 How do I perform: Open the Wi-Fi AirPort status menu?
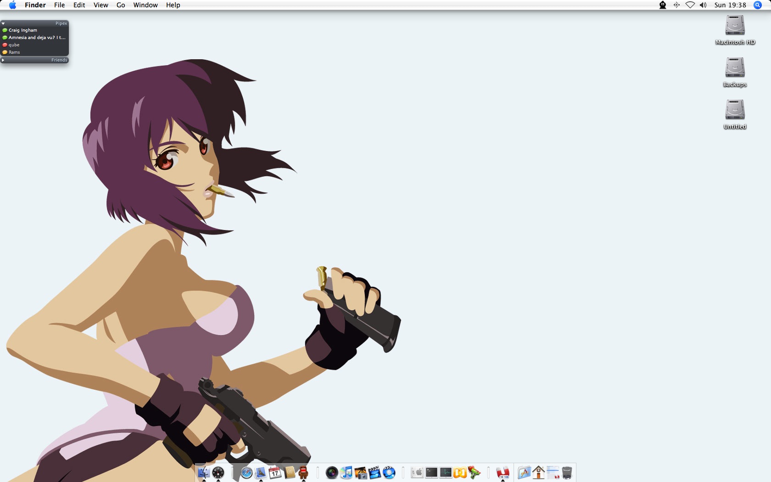690,5
